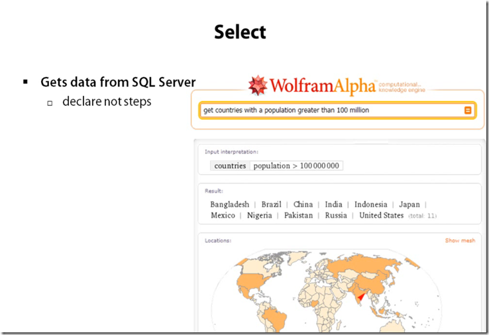Click the 'declare not steps' sub-bullet
Screen dimensions: 489x335
coord(107,101)
